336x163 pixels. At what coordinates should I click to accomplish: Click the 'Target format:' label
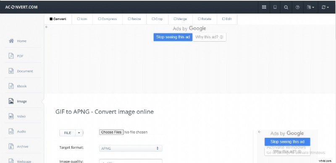71,147
